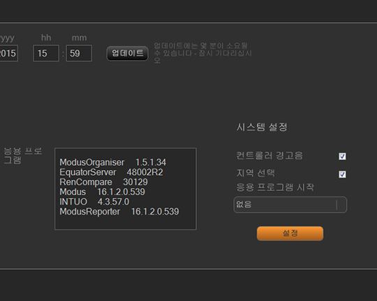Select the Modus 16.1.2.0.539 entry
Screen dimensions: 377x301
[102, 192]
